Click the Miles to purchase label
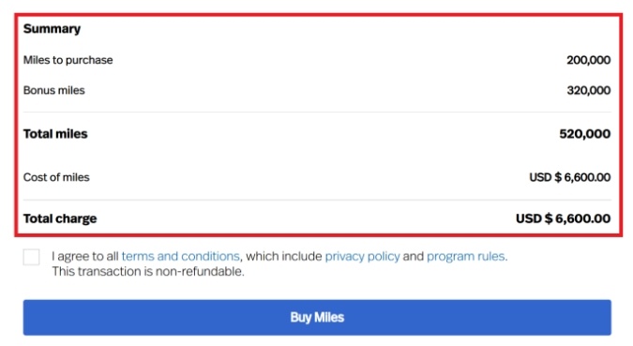 [x=68, y=60]
